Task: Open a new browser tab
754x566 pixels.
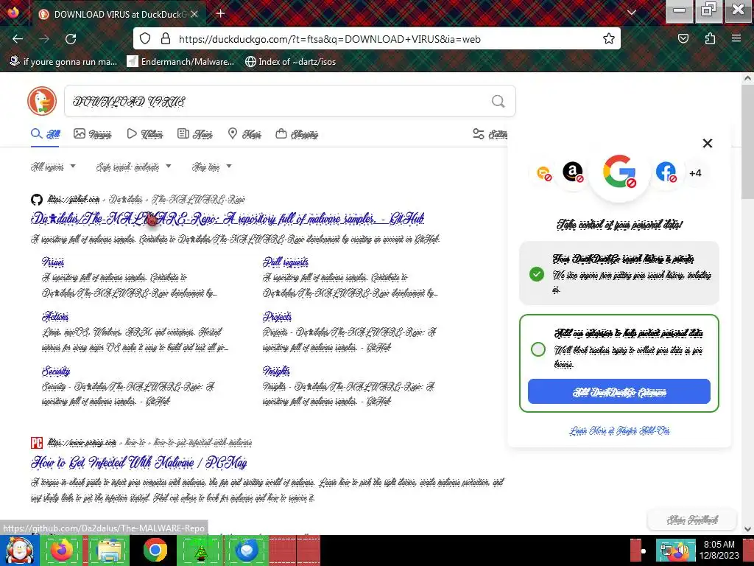Action: 221,14
